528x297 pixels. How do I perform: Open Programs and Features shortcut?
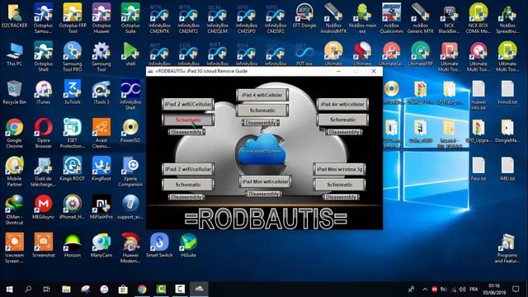507,248
